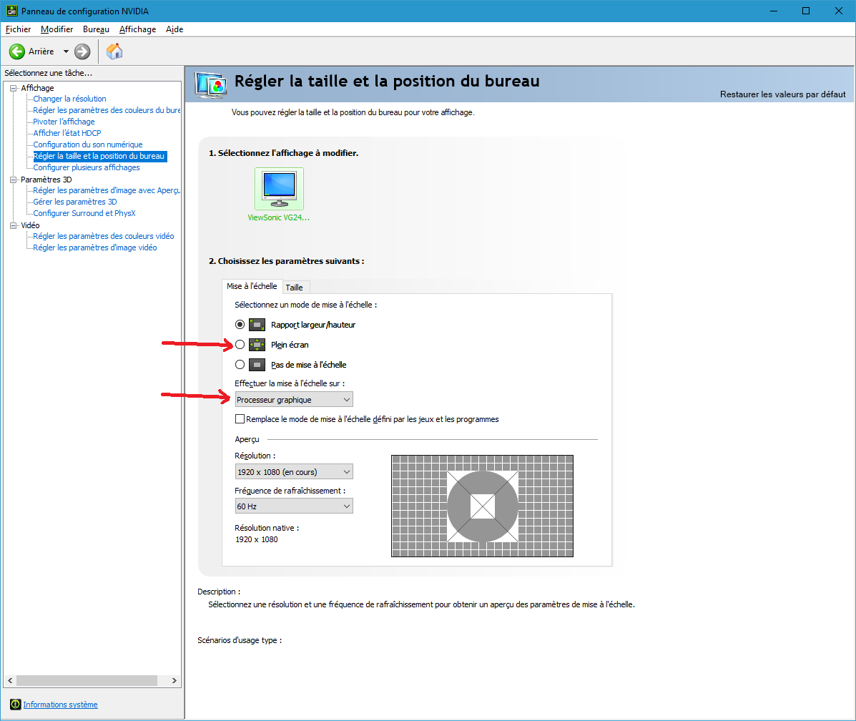Open the Résolution 1920 x 1080 dropdown
Screen dimensions: 856x721
pos(294,472)
